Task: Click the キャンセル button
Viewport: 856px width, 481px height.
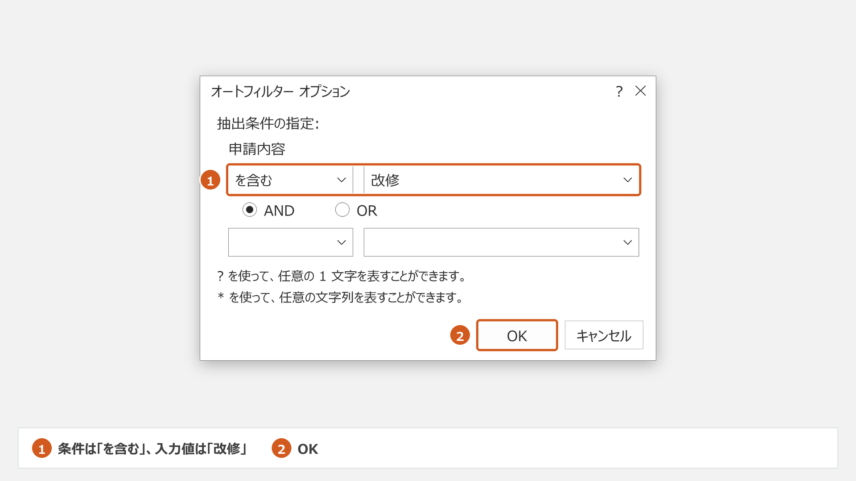Action: (604, 335)
